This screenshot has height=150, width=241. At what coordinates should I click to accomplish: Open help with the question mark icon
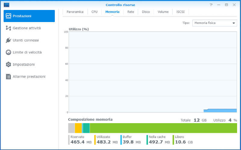[211, 5]
